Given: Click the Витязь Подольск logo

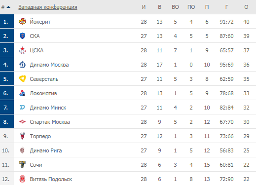Looking at the screenshot, I should 22,179.
